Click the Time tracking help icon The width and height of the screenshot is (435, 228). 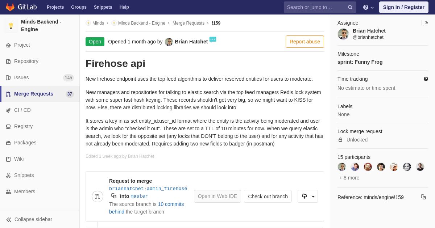pos(426,79)
